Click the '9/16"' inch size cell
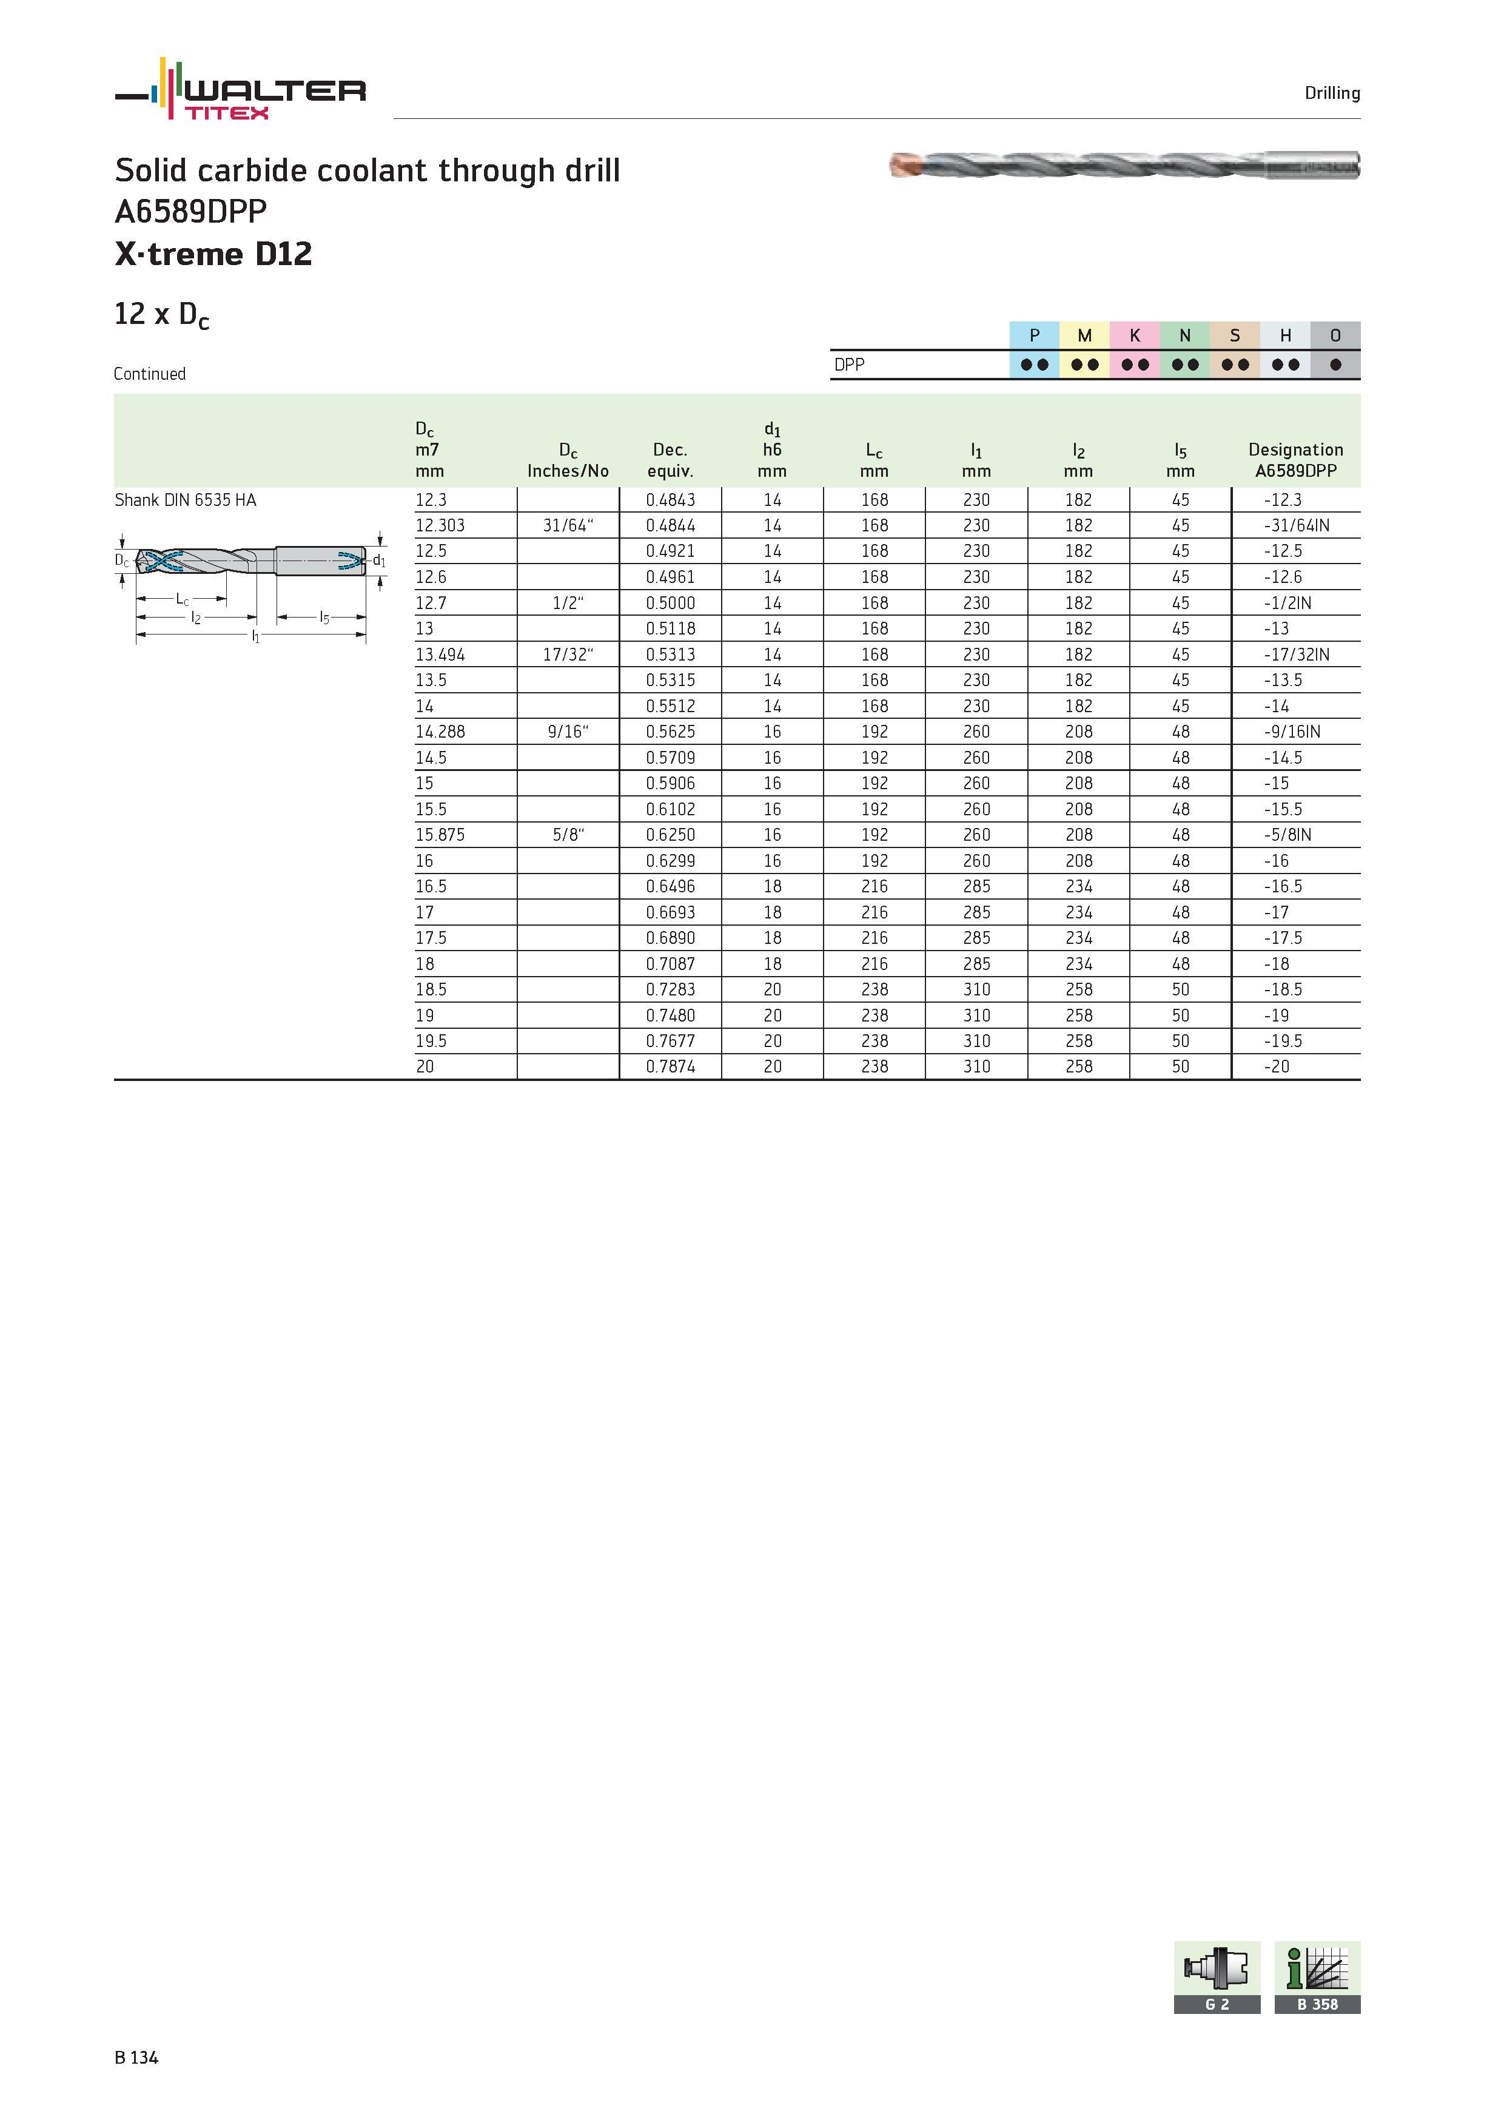 pos(568,731)
